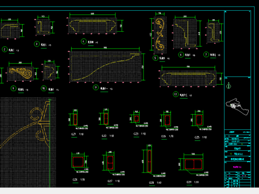Click the circled number 2 detail marker
Viewport: 259px width, 194px height.
coord(5,50)
